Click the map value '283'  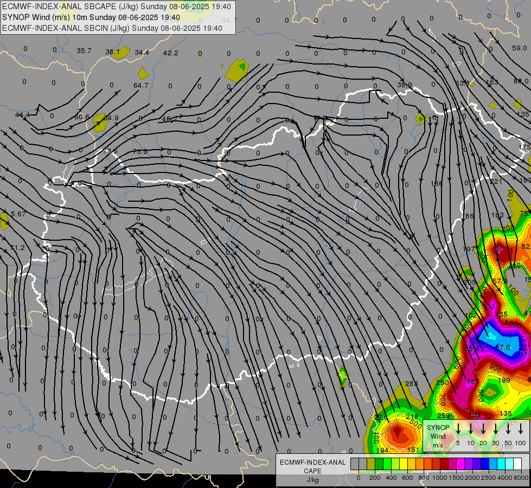[412, 384]
